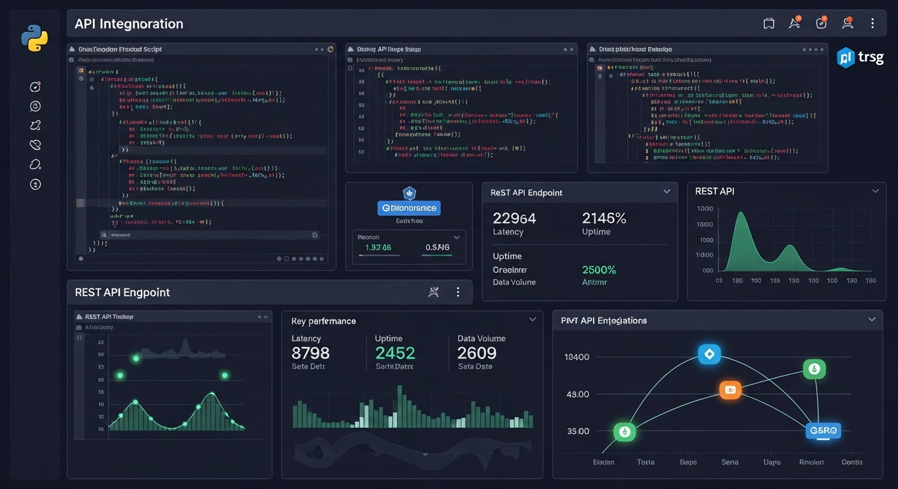Click the green progress bar beneath the 0.SAG value
The image size is (898, 489).
click(438, 255)
